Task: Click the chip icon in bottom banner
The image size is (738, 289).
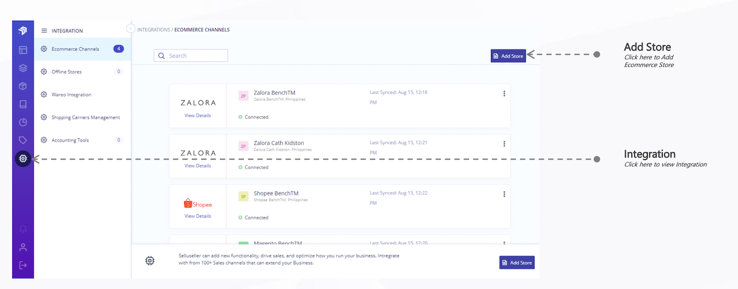Action: (150, 261)
